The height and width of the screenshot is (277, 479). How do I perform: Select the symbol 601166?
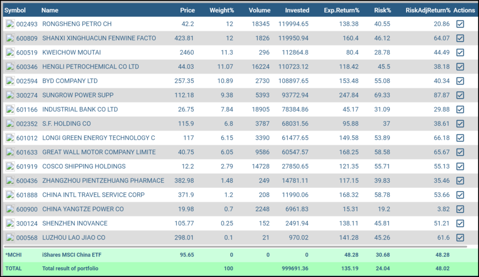pos(27,109)
